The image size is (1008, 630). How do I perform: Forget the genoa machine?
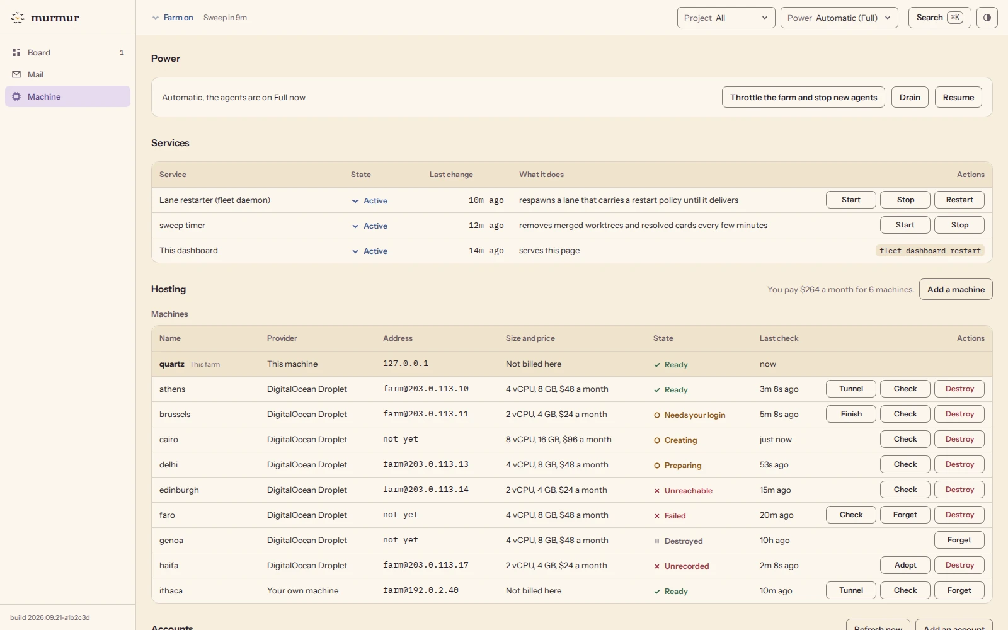point(959,540)
